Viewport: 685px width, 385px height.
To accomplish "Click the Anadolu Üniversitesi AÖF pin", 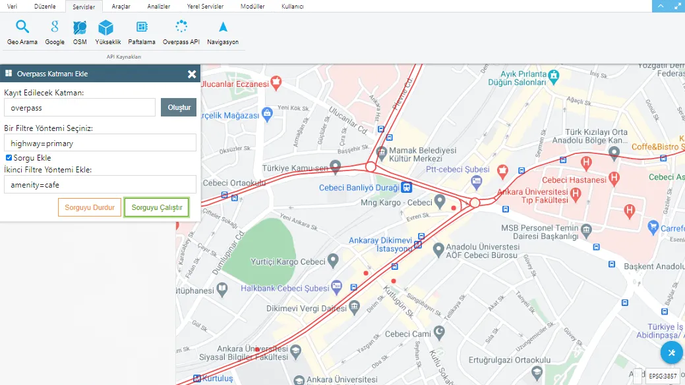I will click(438, 250).
